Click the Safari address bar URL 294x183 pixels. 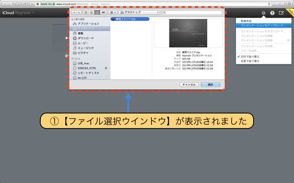[83, 4]
